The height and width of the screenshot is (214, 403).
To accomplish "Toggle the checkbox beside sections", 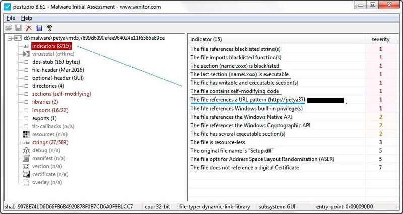I will 26,94.
